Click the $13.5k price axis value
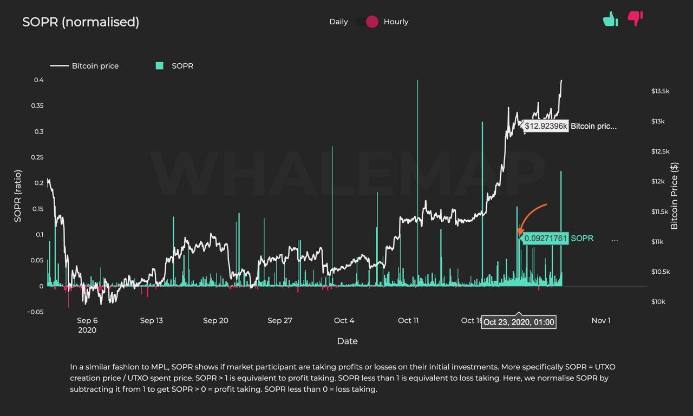This screenshot has height=416, width=693. pos(661,91)
